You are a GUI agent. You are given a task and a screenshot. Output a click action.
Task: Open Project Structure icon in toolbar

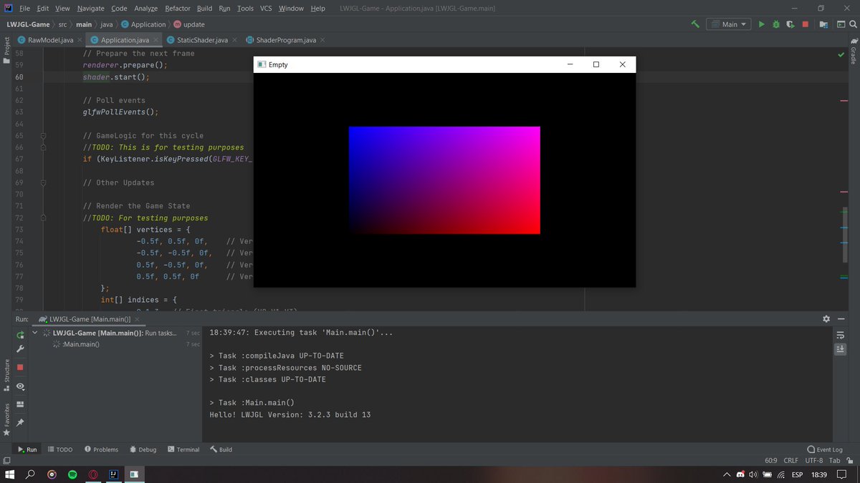[823, 24]
